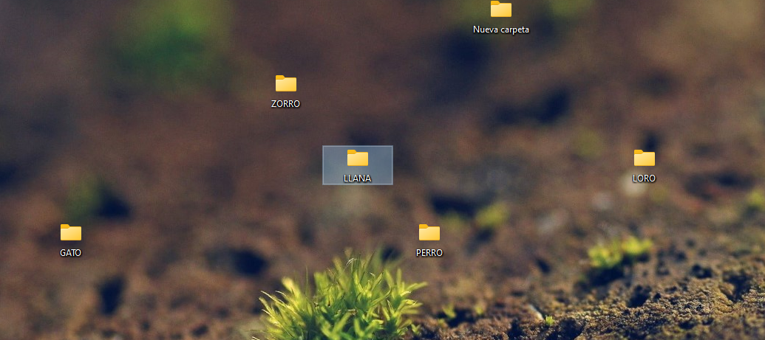The height and width of the screenshot is (340, 765).
Task: Click the Nueva carpeta label text
Action: click(x=501, y=30)
